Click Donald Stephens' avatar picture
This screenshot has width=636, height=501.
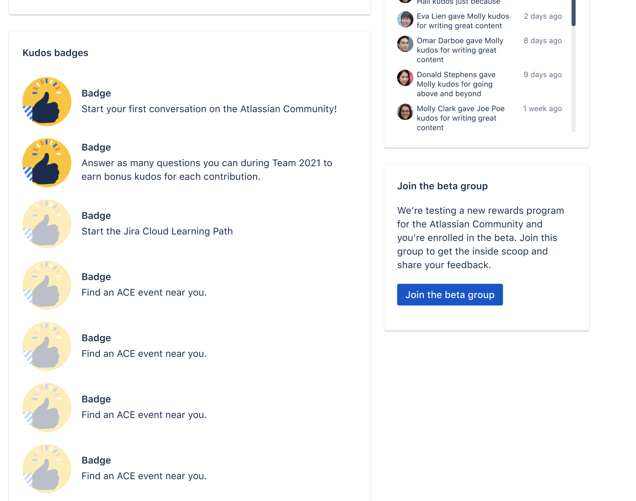[x=405, y=78]
